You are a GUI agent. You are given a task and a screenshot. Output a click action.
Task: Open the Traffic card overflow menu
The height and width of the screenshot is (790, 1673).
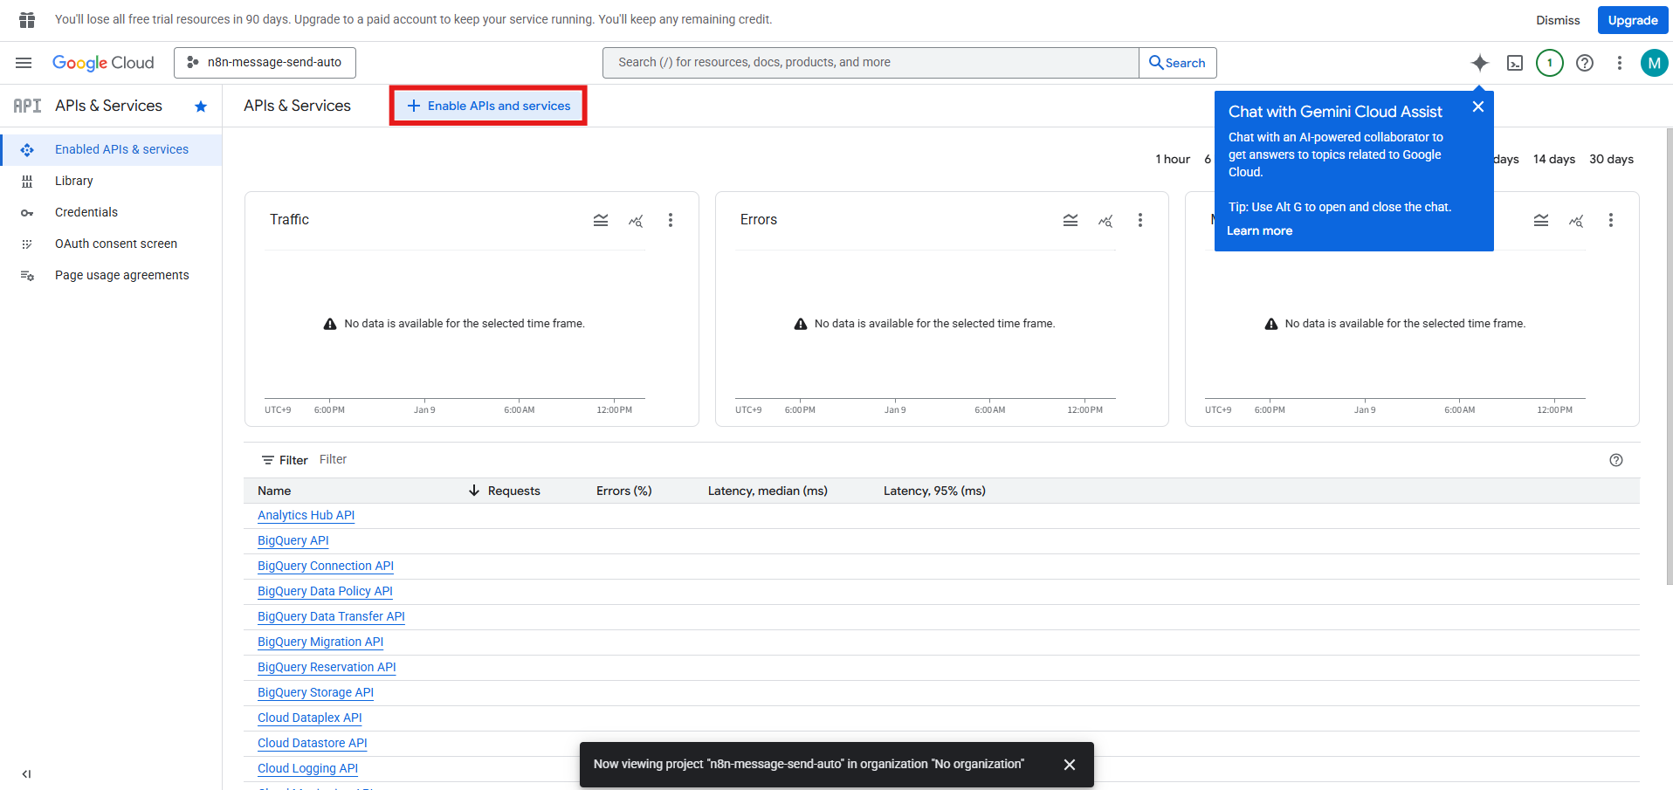click(671, 220)
